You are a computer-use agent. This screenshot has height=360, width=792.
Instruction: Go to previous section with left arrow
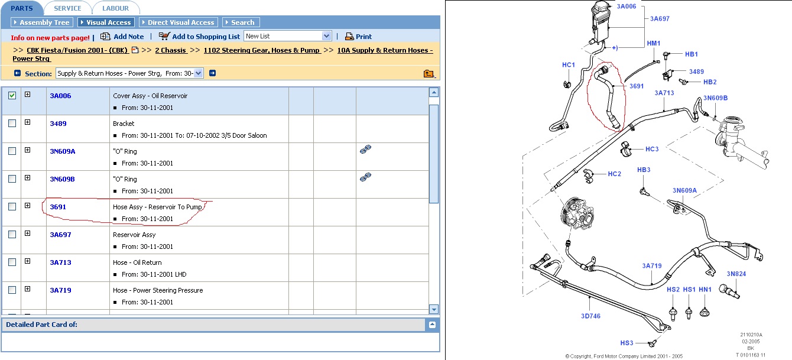(x=17, y=73)
